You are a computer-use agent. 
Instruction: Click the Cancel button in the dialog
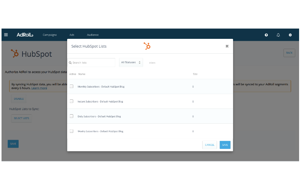click(209, 145)
